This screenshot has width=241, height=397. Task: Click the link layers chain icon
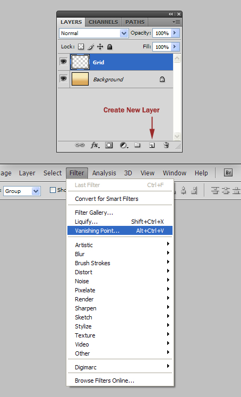tap(80, 145)
